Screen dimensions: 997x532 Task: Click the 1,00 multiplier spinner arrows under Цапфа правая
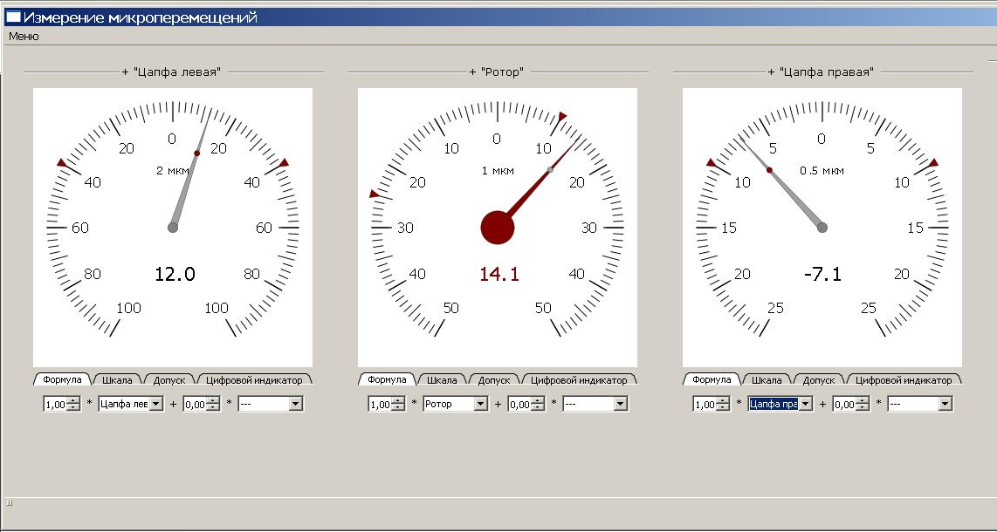tap(723, 404)
